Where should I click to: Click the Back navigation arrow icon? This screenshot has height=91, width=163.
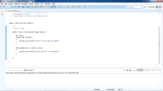[77, 7]
